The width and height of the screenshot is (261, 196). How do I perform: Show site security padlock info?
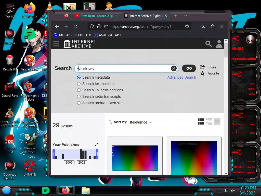(x=99, y=27)
